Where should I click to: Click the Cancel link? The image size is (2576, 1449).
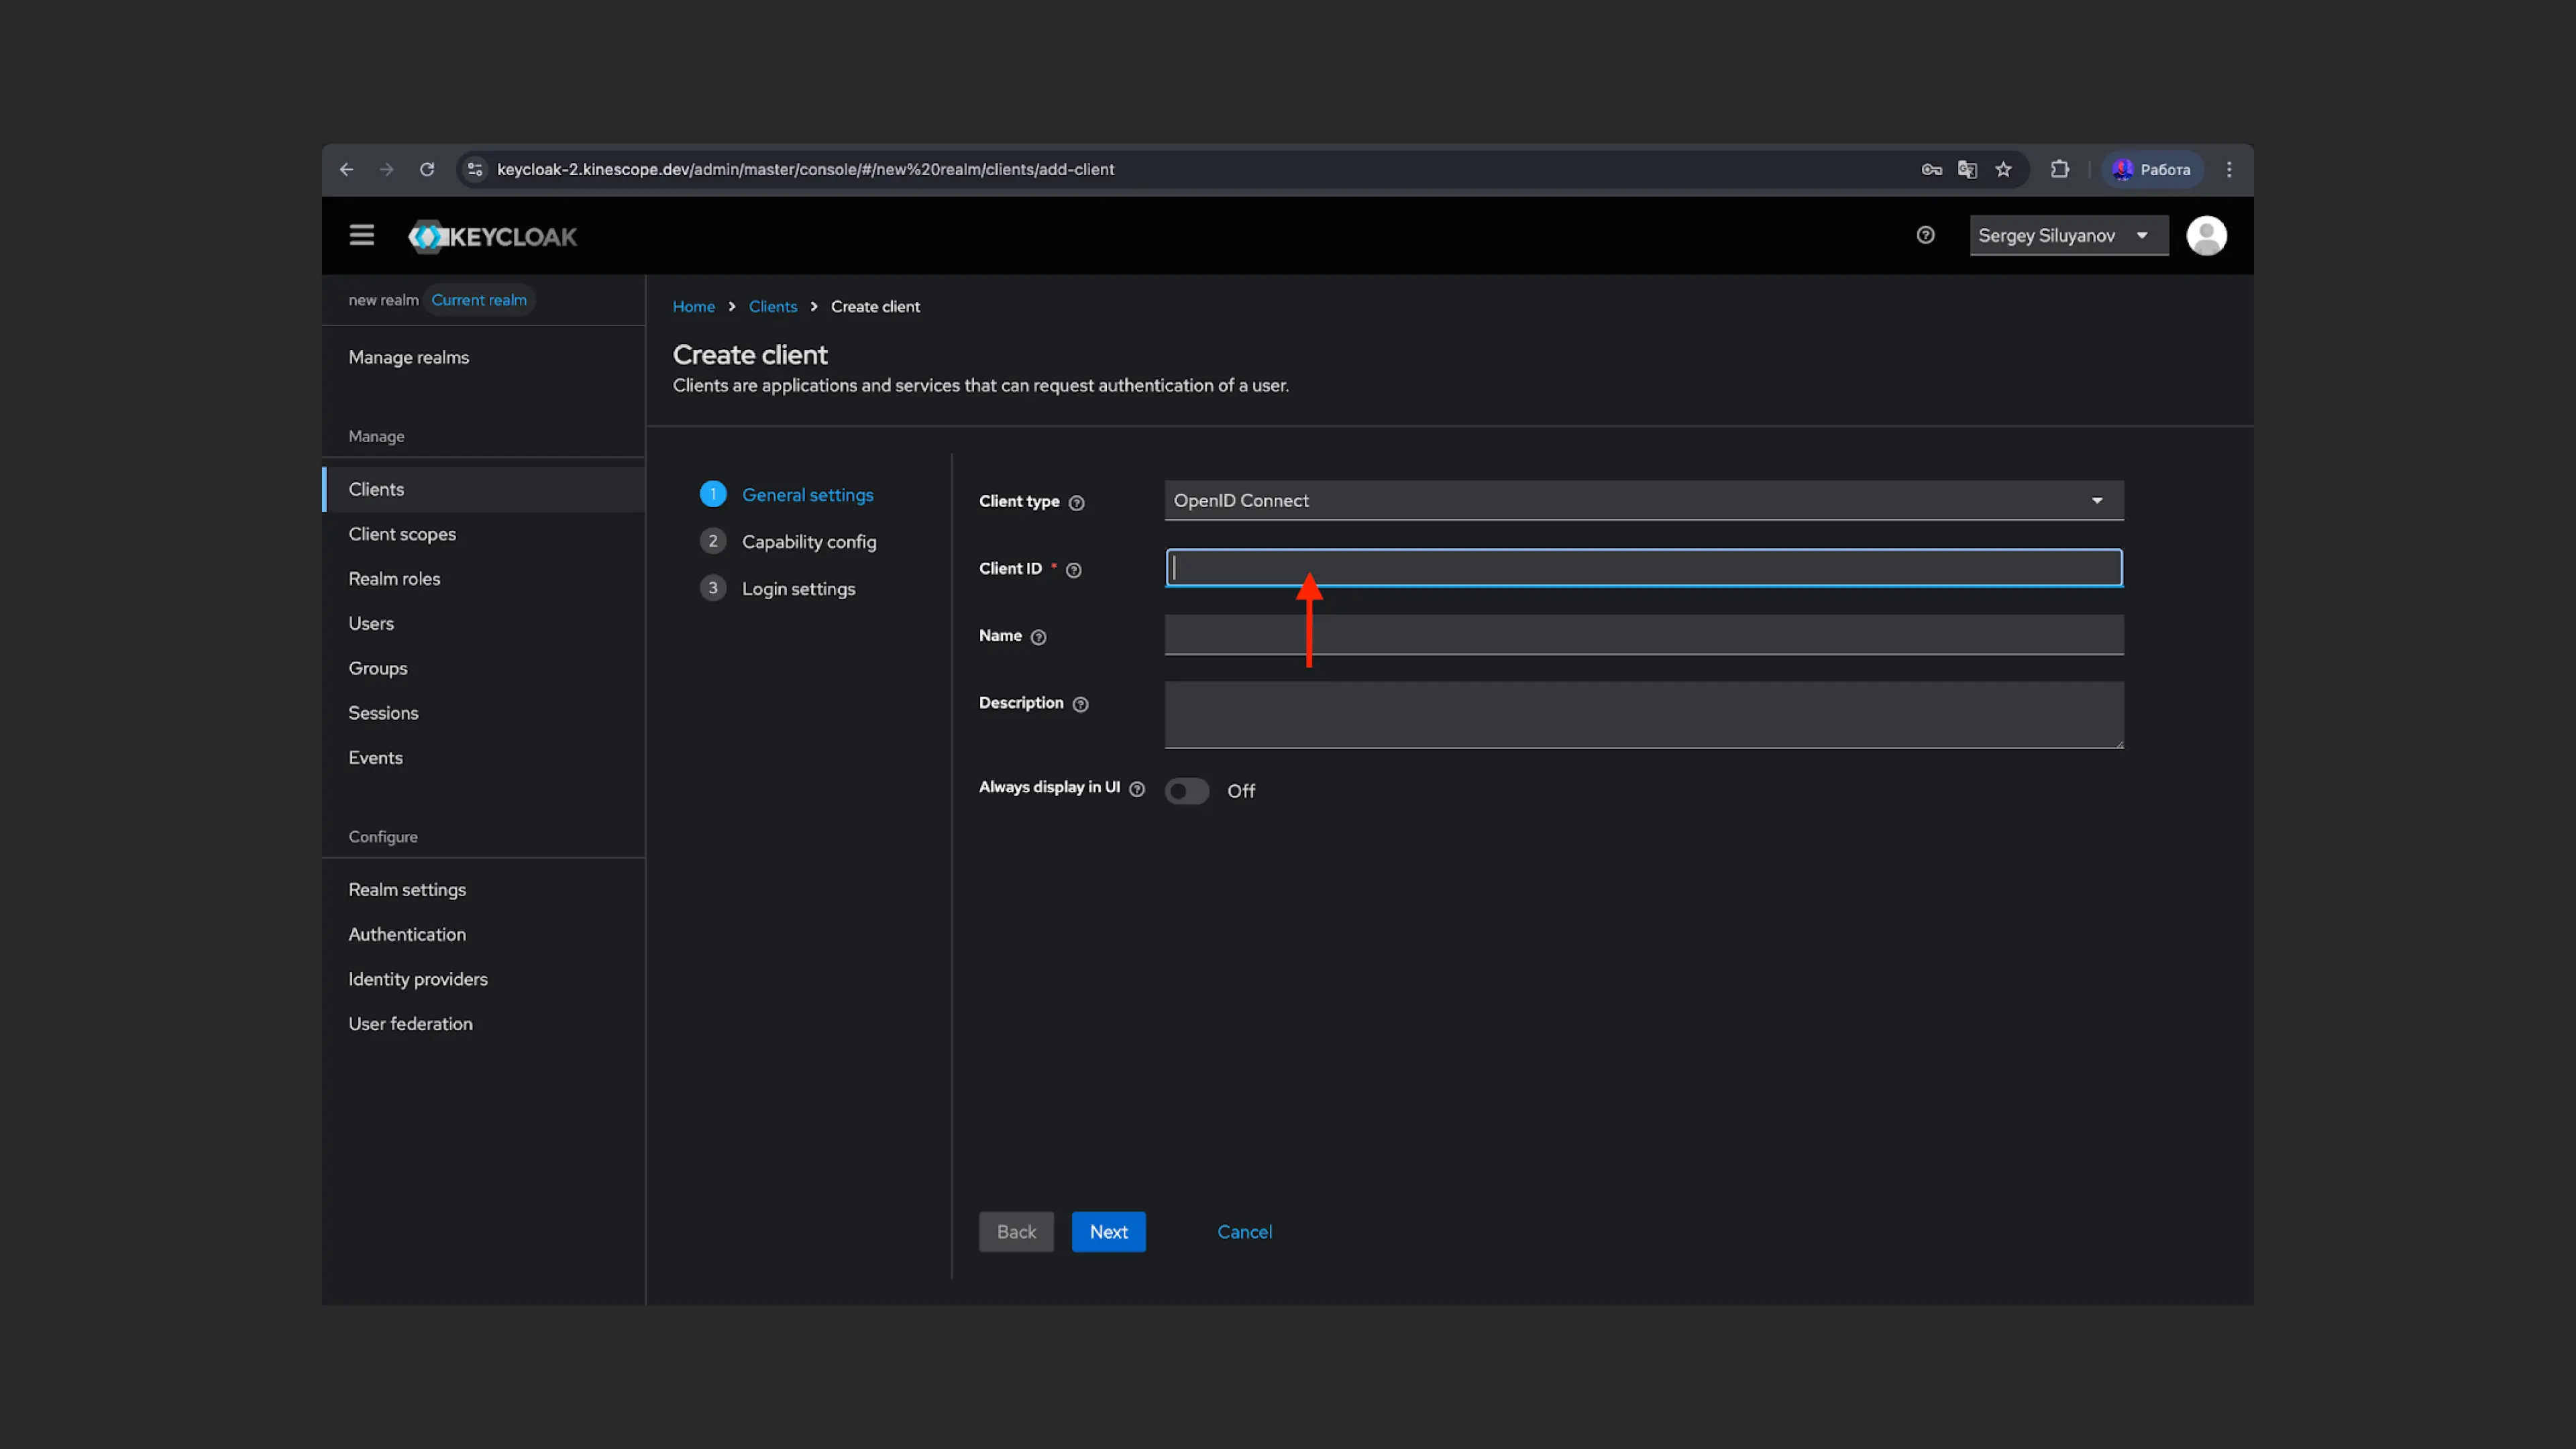click(1244, 1232)
